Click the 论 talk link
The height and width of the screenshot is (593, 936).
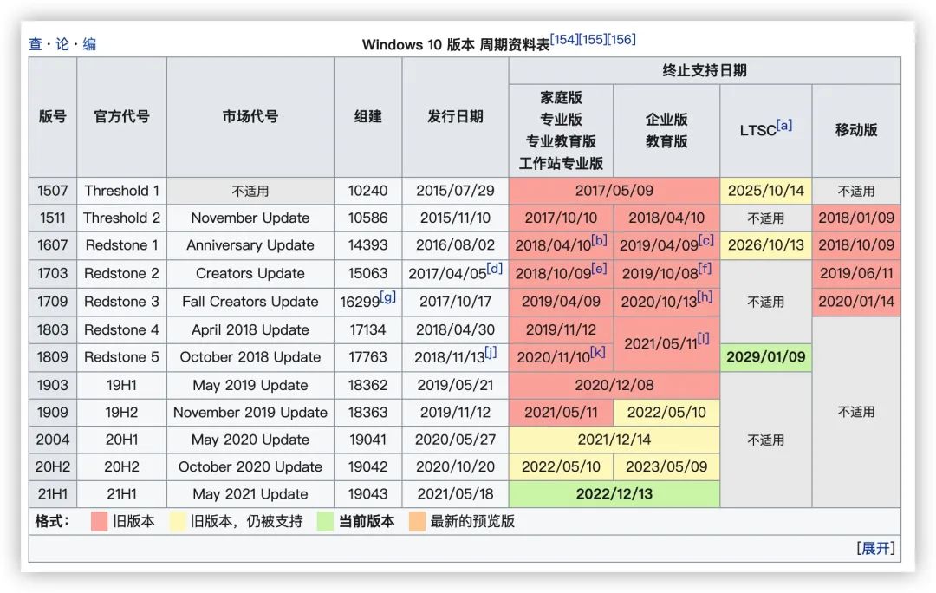(62, 44)
